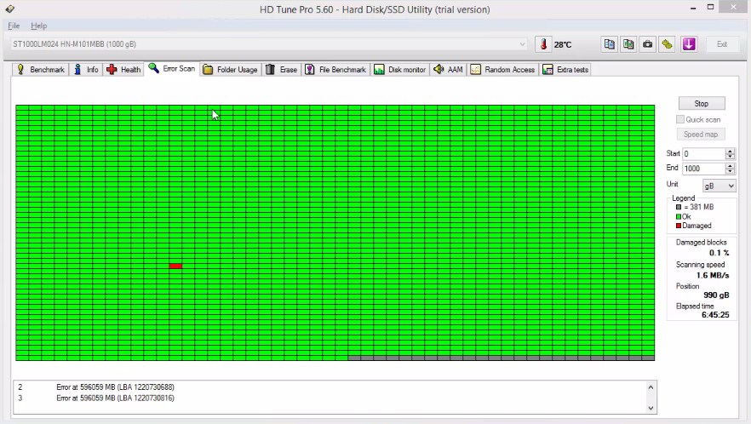Increase Start value with up arrow
Screen dimensions: 751x424
(730, 151)
